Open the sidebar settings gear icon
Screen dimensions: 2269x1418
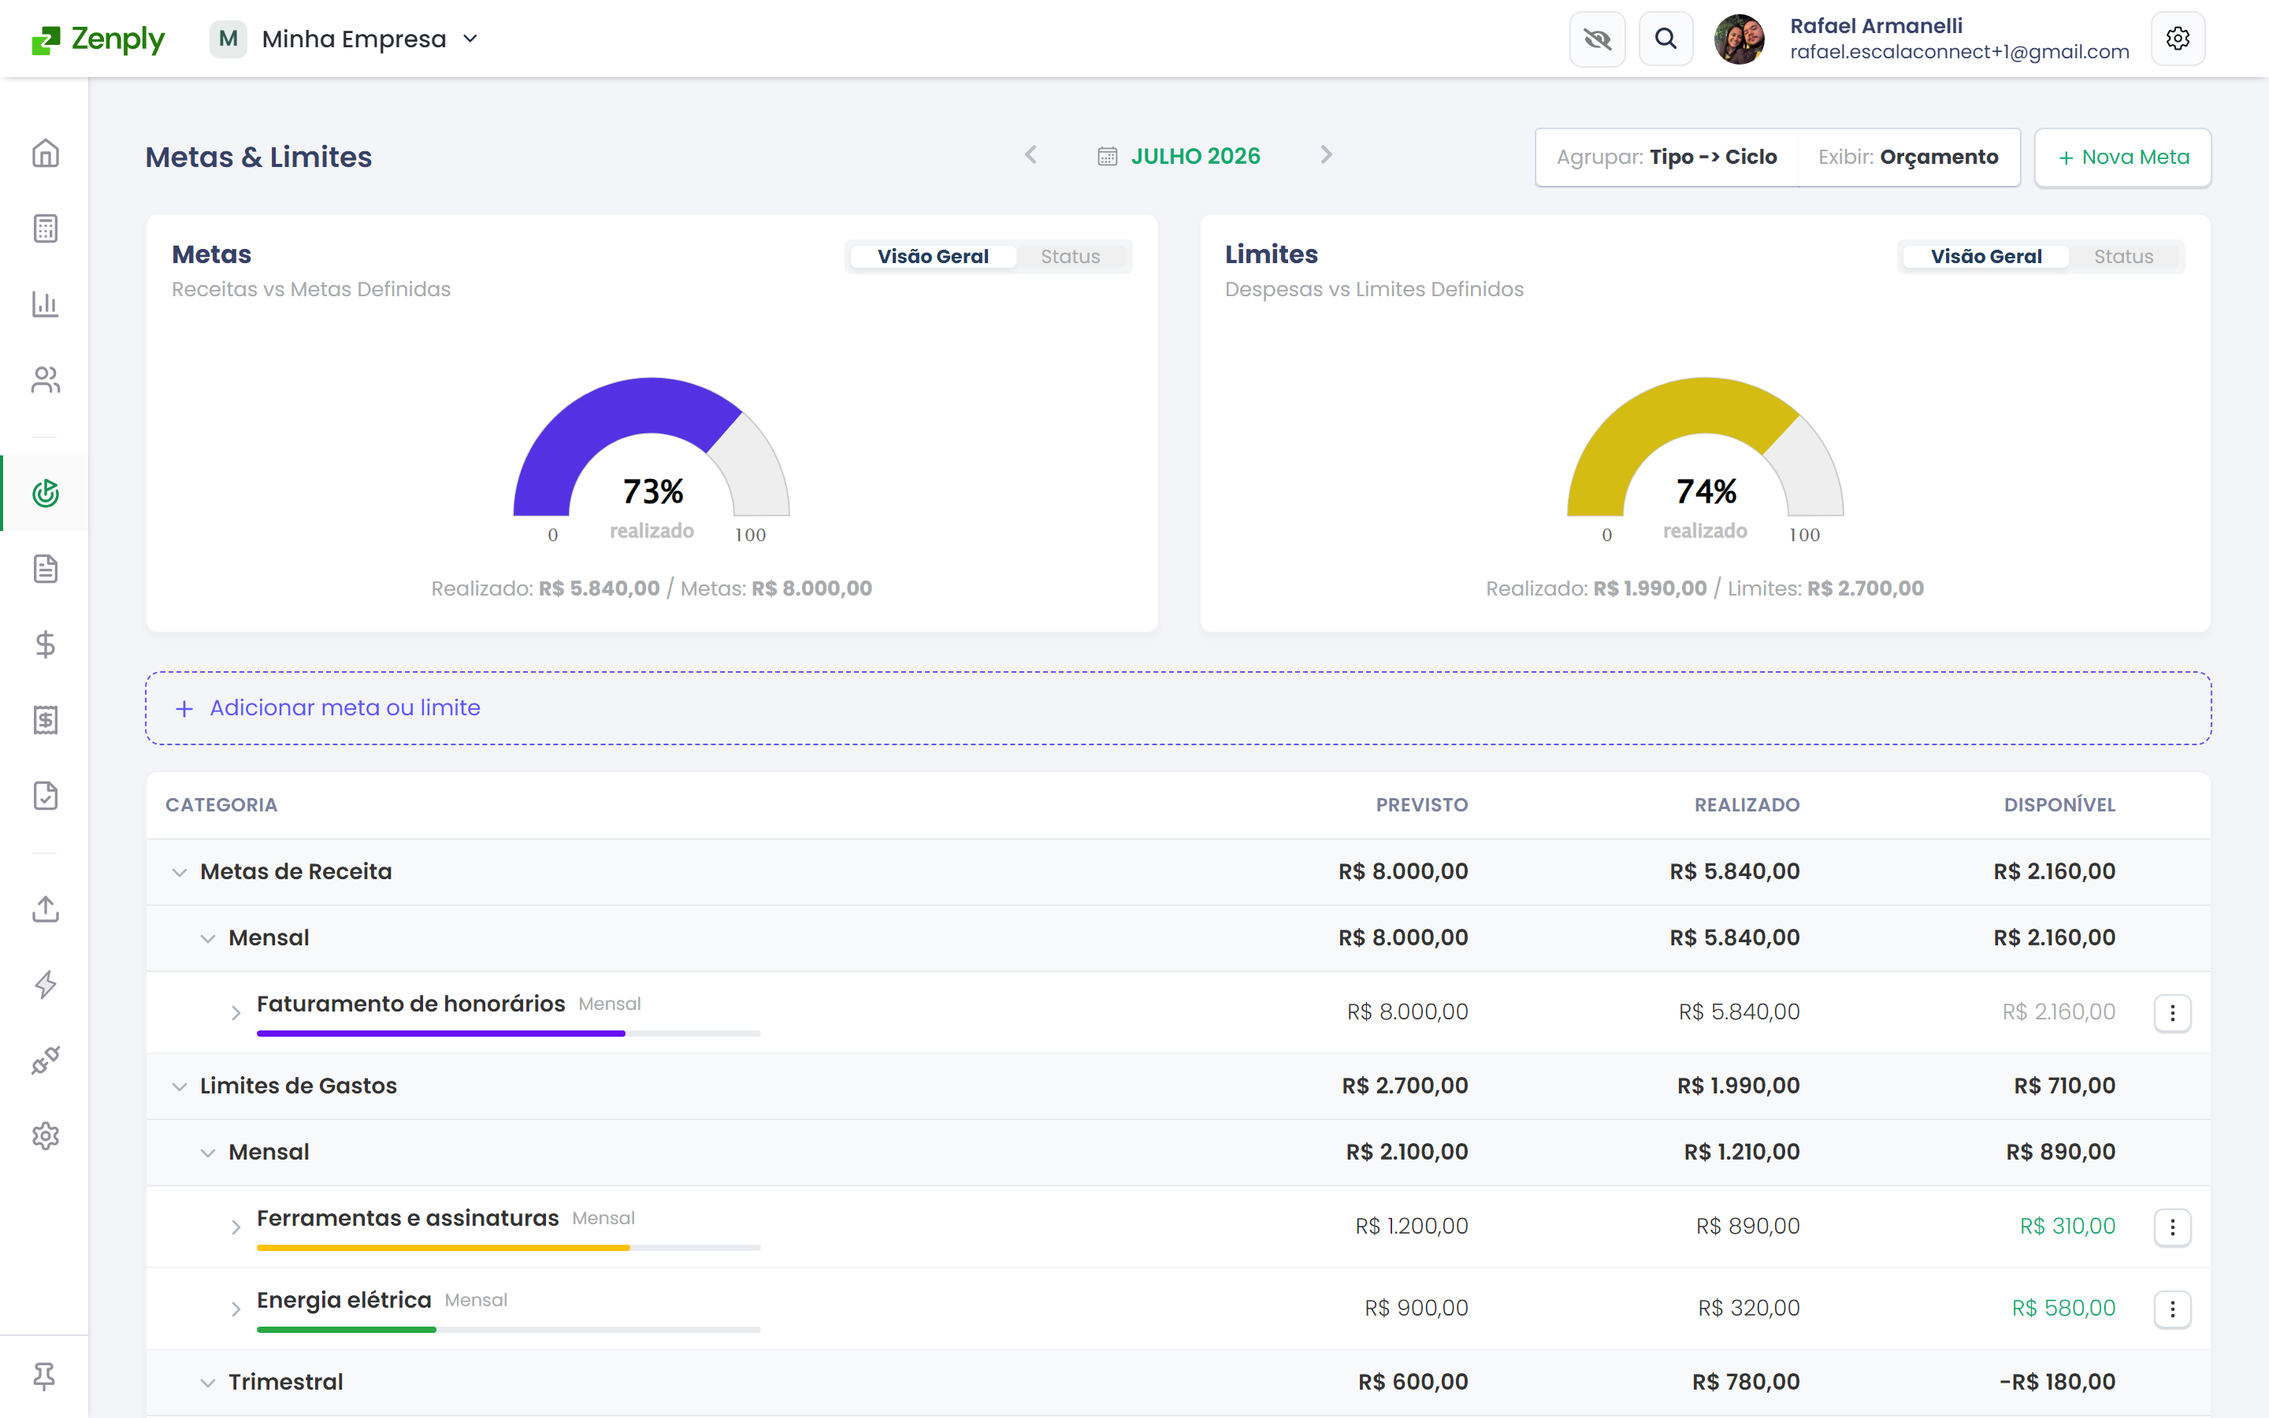coord(45,1136)
